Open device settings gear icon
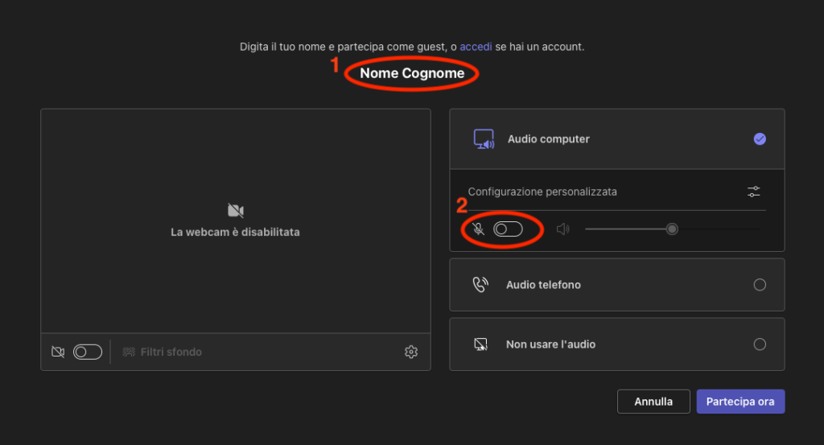The width and height of the screenshot is (824, 445). (411, 352)
